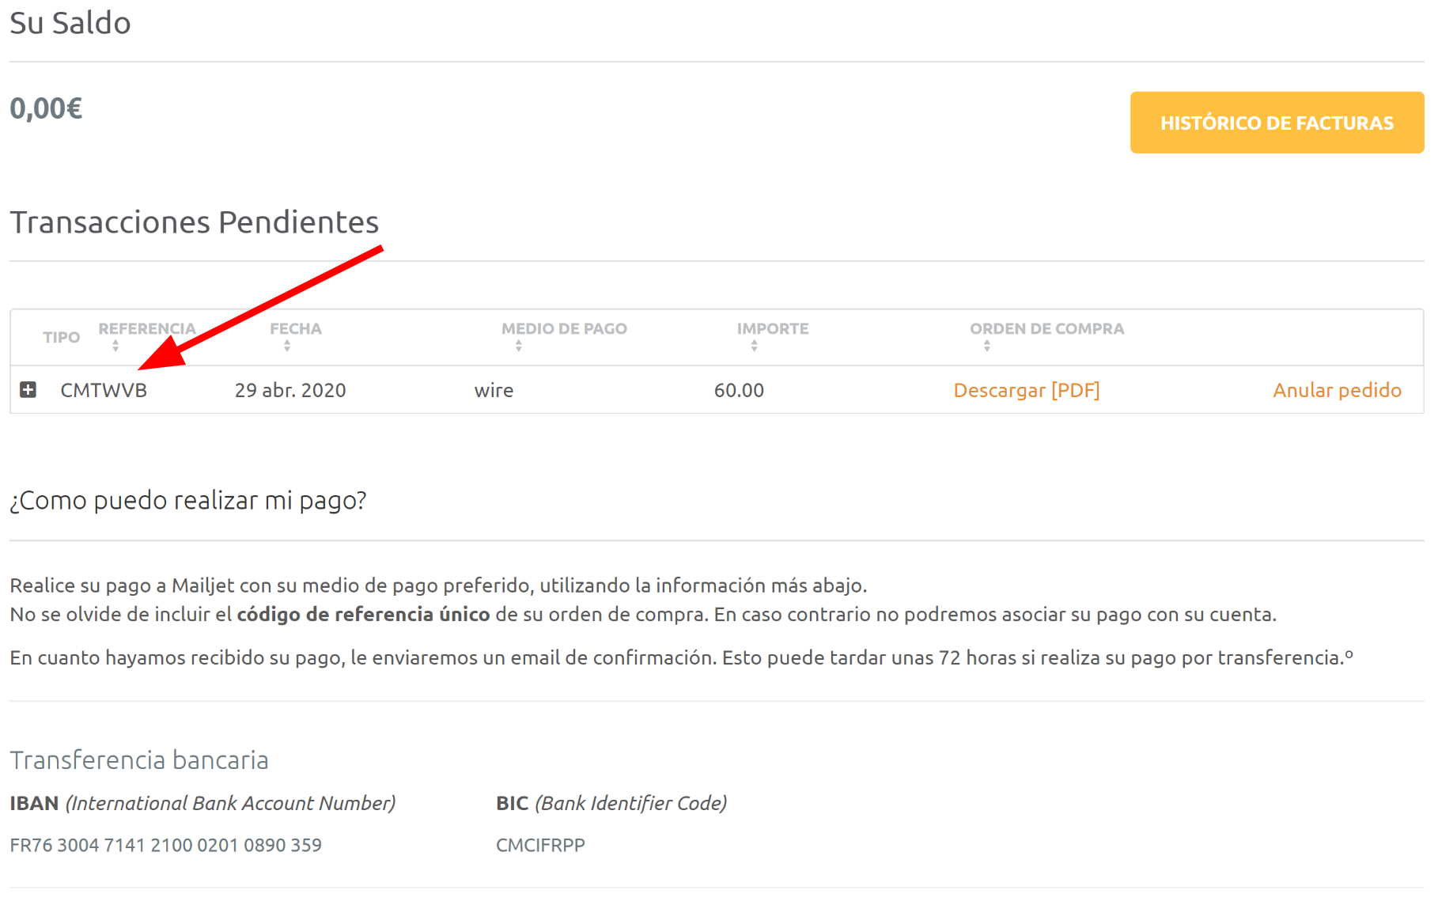1438x909 pixels.
Task: Click the Transferencia bancaria heading
Action: tap(139, 759)
